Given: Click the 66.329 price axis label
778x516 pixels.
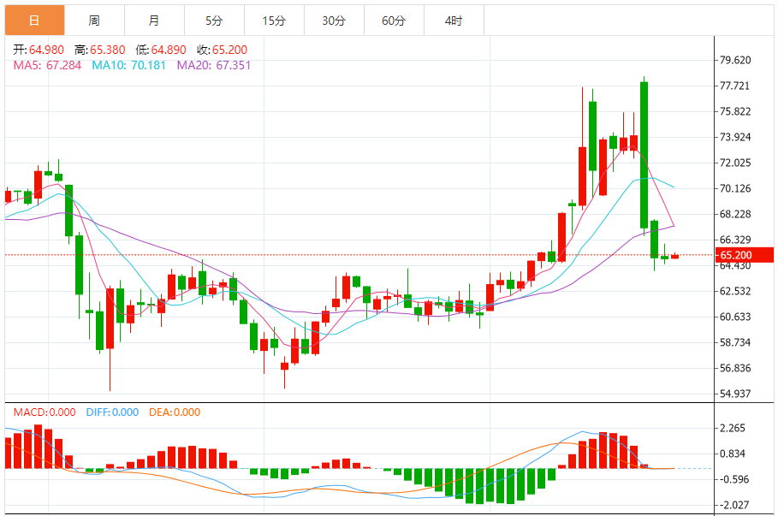Looking at the screenshot, I should pyautogui.click(x=735, y=240).
